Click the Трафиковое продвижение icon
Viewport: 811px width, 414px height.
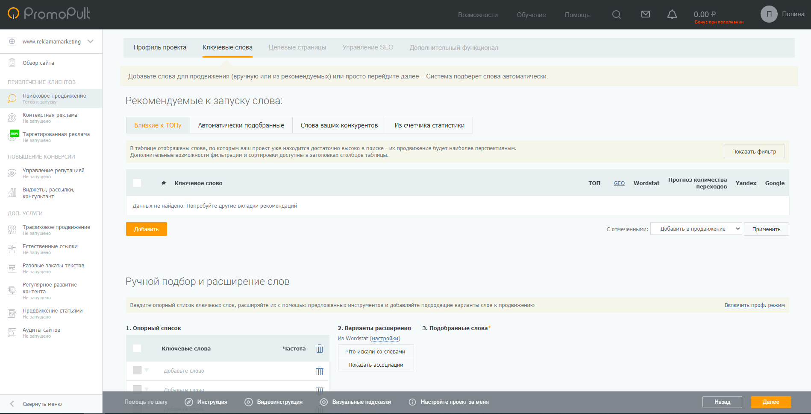(x=12, y=230)
